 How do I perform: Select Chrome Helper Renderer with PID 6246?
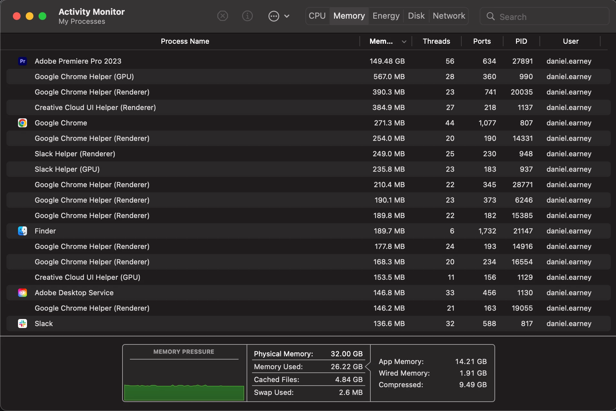308,200
